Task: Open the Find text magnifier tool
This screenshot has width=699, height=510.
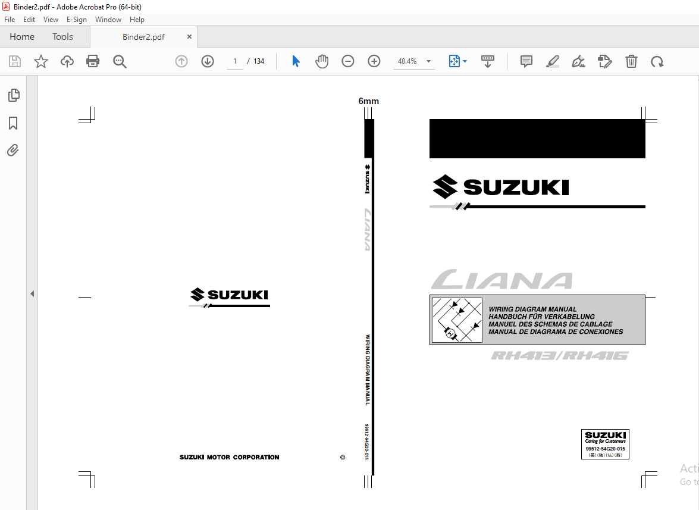Action: [x=120, y=61]
